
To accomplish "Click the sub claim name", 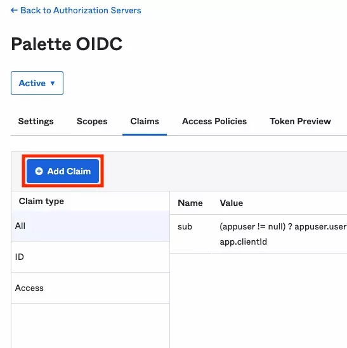I will pyautogui.click(x=185, y=227).
